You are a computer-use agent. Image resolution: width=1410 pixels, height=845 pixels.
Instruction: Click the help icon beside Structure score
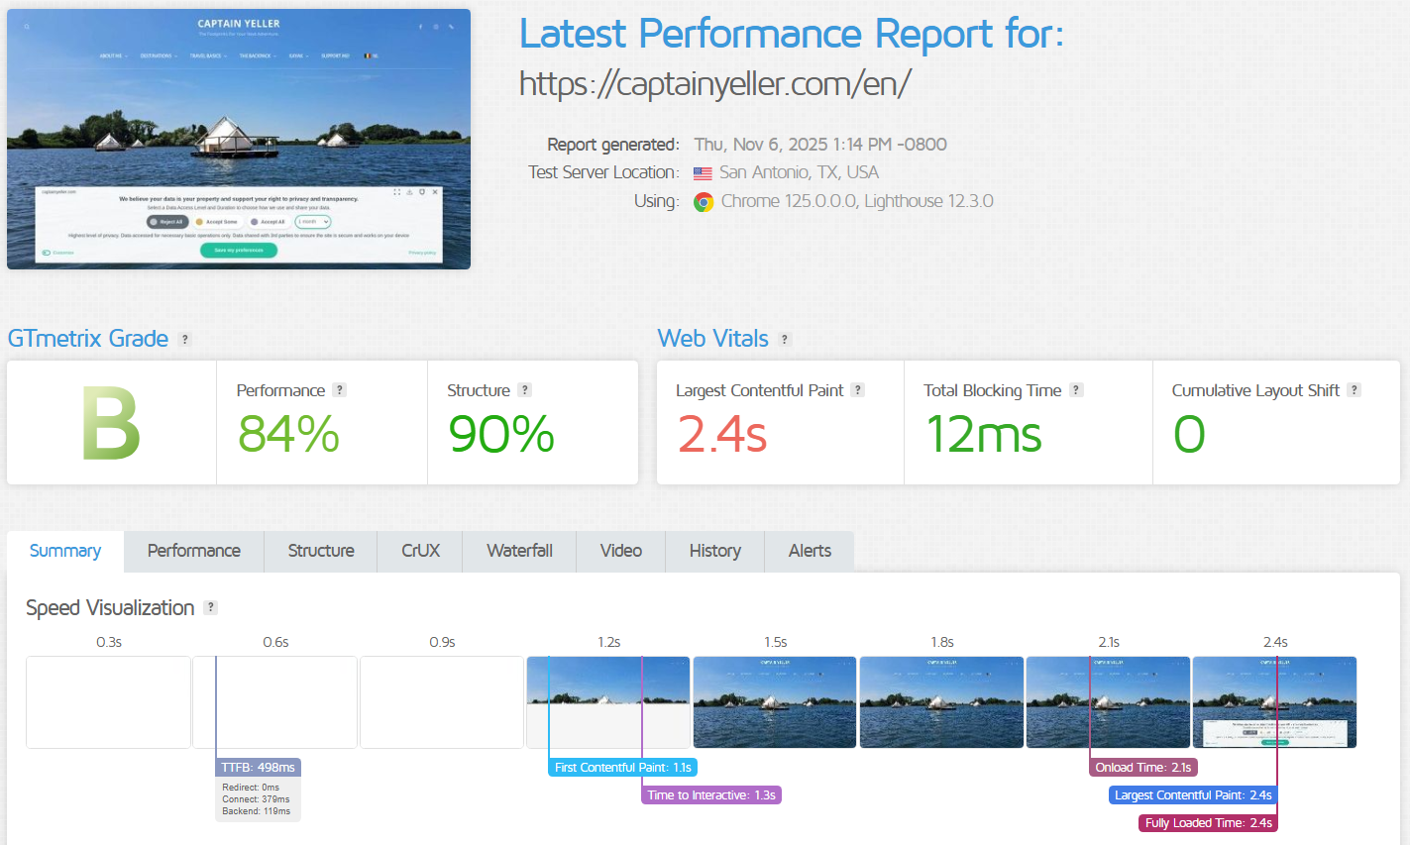[525, 390]
